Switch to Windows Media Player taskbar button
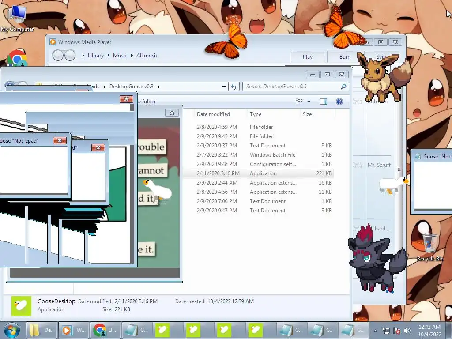The width and height of the screenshot is (452, 339). (74, 330)
